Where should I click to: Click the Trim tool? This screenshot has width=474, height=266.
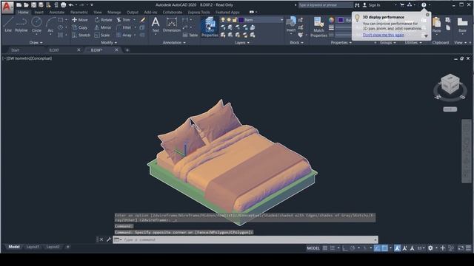tap(124, 20)
